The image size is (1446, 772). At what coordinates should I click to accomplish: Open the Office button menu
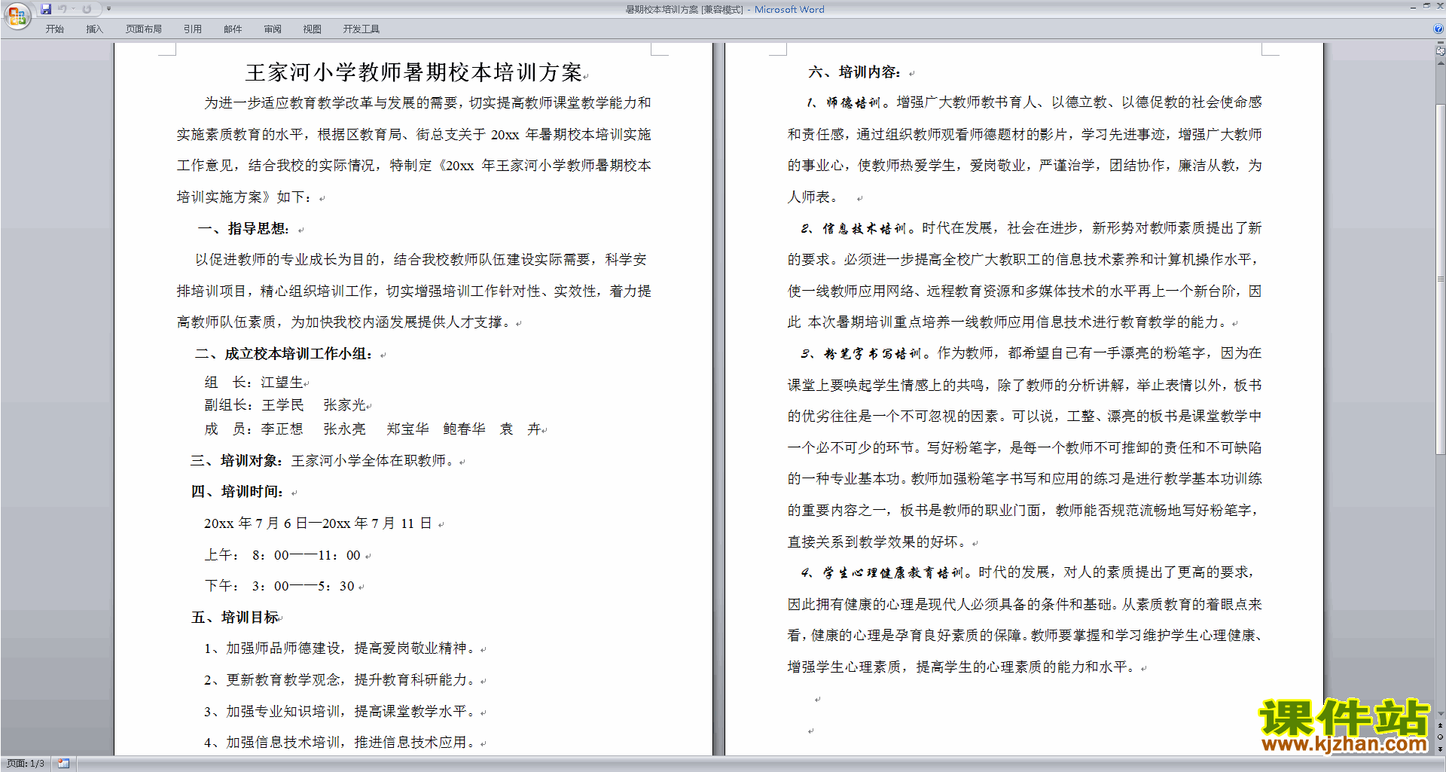point(17,15)
